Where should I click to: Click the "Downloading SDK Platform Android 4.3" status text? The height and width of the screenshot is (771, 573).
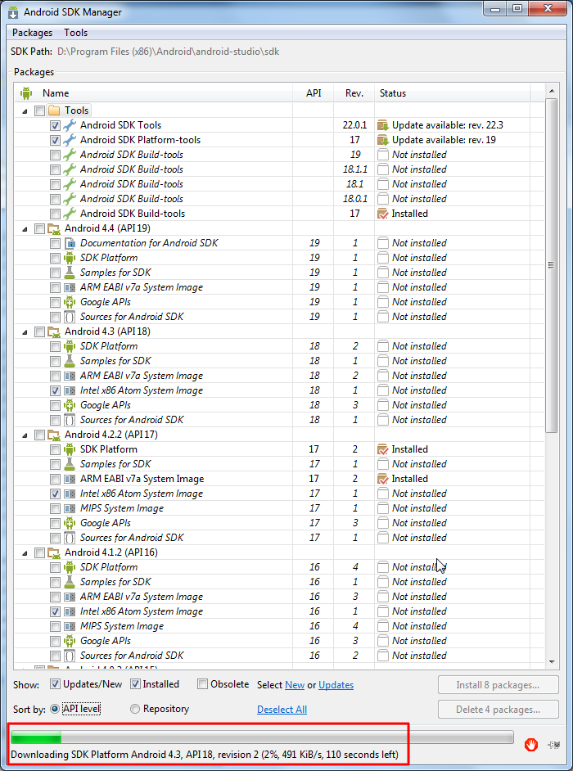click(205, 755)
